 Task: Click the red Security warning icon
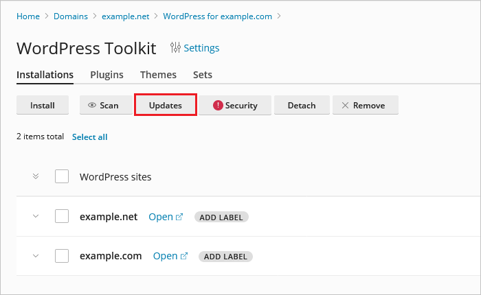218,105
